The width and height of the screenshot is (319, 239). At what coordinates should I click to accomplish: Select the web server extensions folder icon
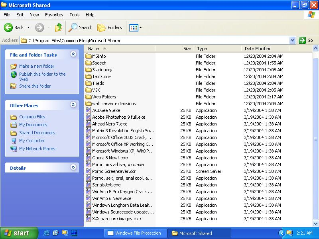click(89, 104)
